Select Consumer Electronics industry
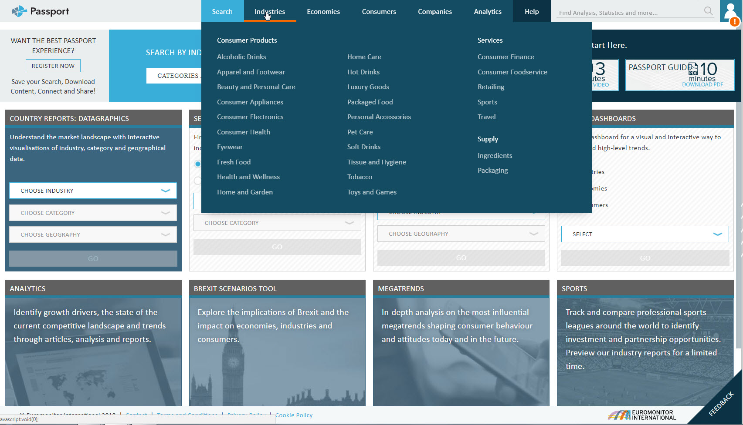 point(250,117)
